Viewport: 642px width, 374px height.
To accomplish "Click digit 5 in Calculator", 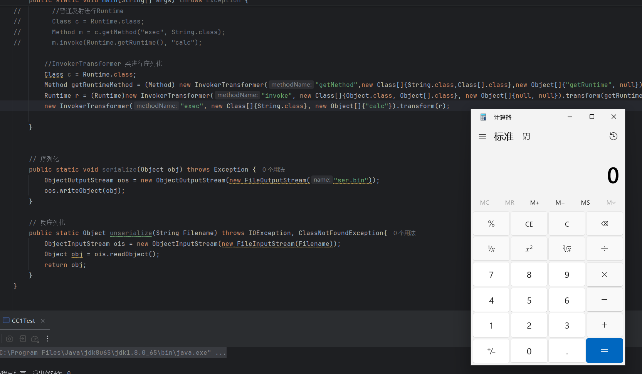I will click(x=529, y=300).
